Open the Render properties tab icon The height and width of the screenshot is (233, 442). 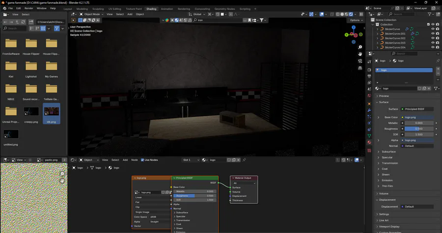pyautogui.click(x=369, y=70)
